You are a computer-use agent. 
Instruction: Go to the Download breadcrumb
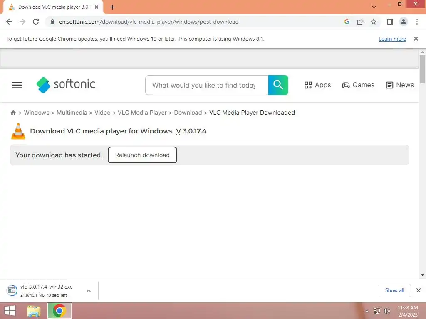pos(188,113)
